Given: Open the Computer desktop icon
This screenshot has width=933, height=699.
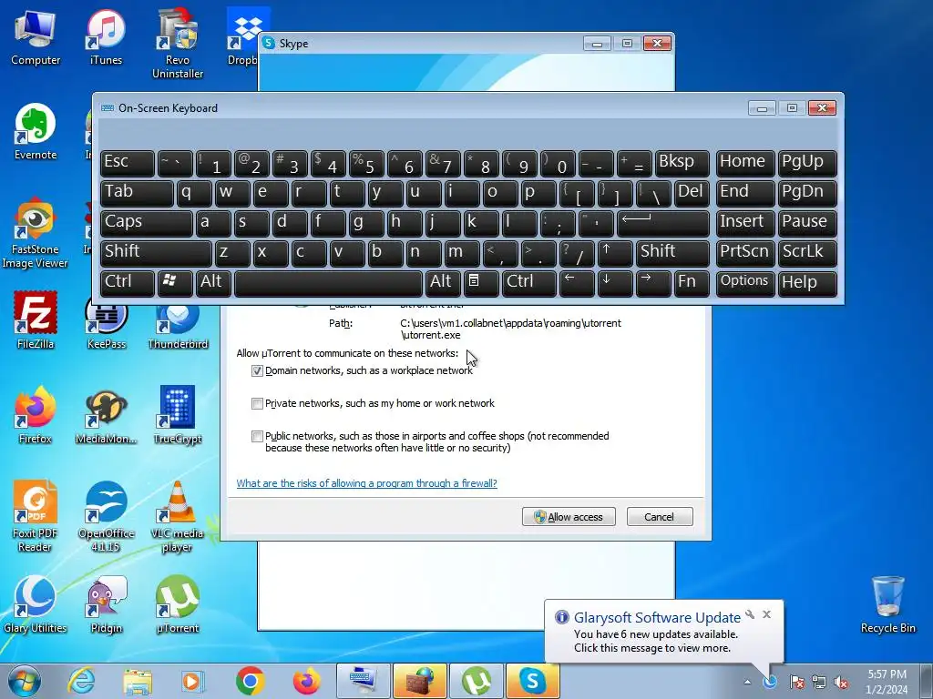Looking at the screenshot, I should 36,37.
